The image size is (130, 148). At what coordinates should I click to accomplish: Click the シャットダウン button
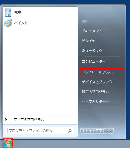[94, 131]
